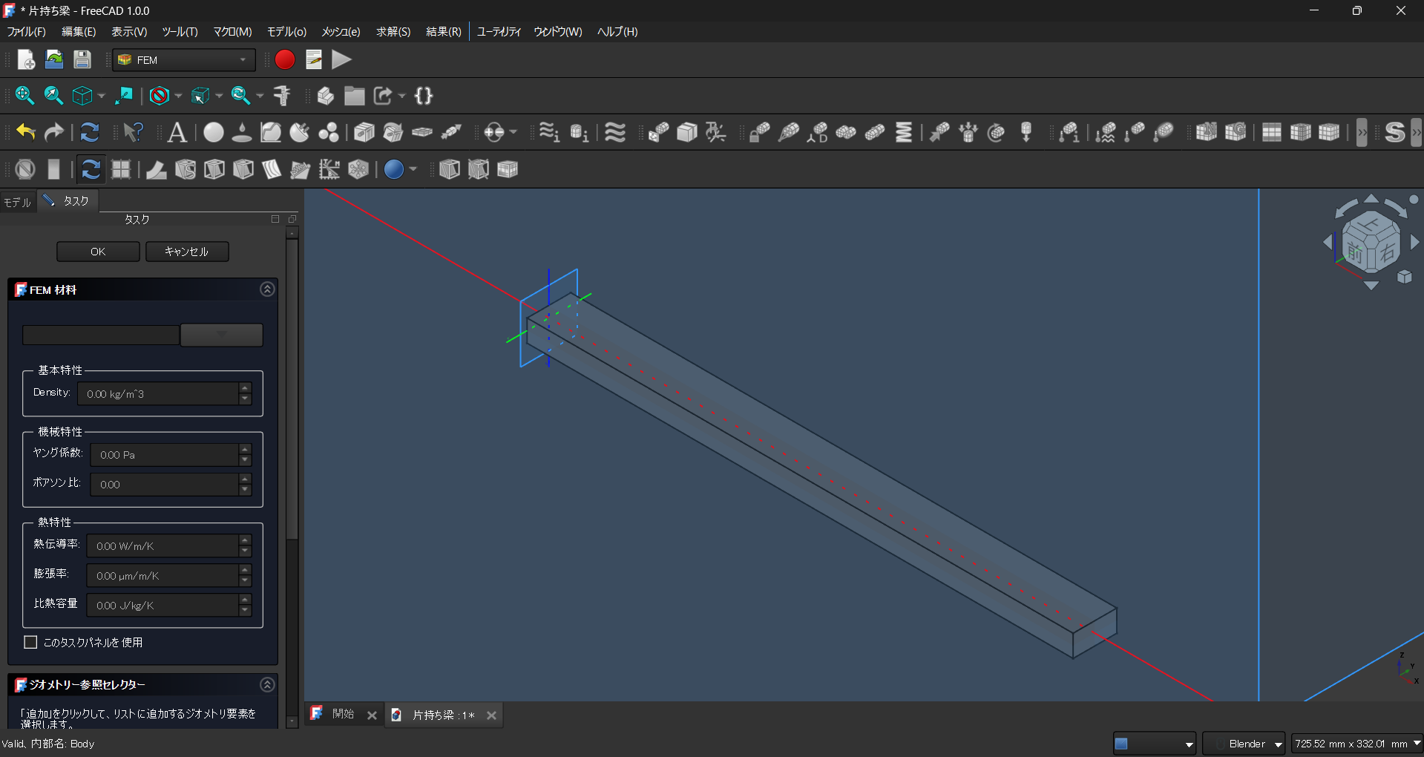
Task: Open the draw style dropdown arrow
Action: pyautogui.click(x=178, y=96)
